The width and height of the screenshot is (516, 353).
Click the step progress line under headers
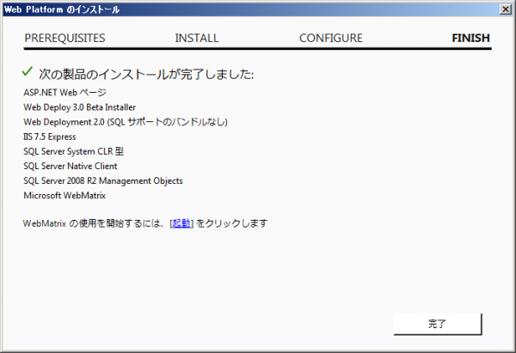(258, 48)
